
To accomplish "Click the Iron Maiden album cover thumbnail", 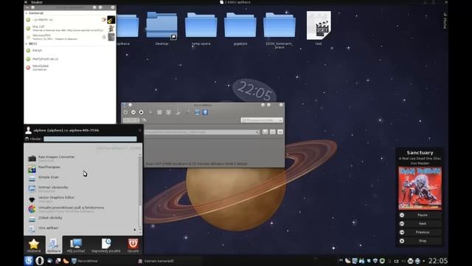I will tap(420, 188).
